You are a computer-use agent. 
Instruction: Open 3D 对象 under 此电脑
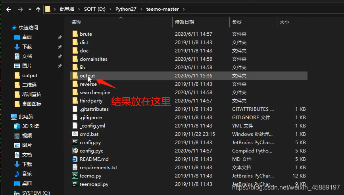point(31,126)
